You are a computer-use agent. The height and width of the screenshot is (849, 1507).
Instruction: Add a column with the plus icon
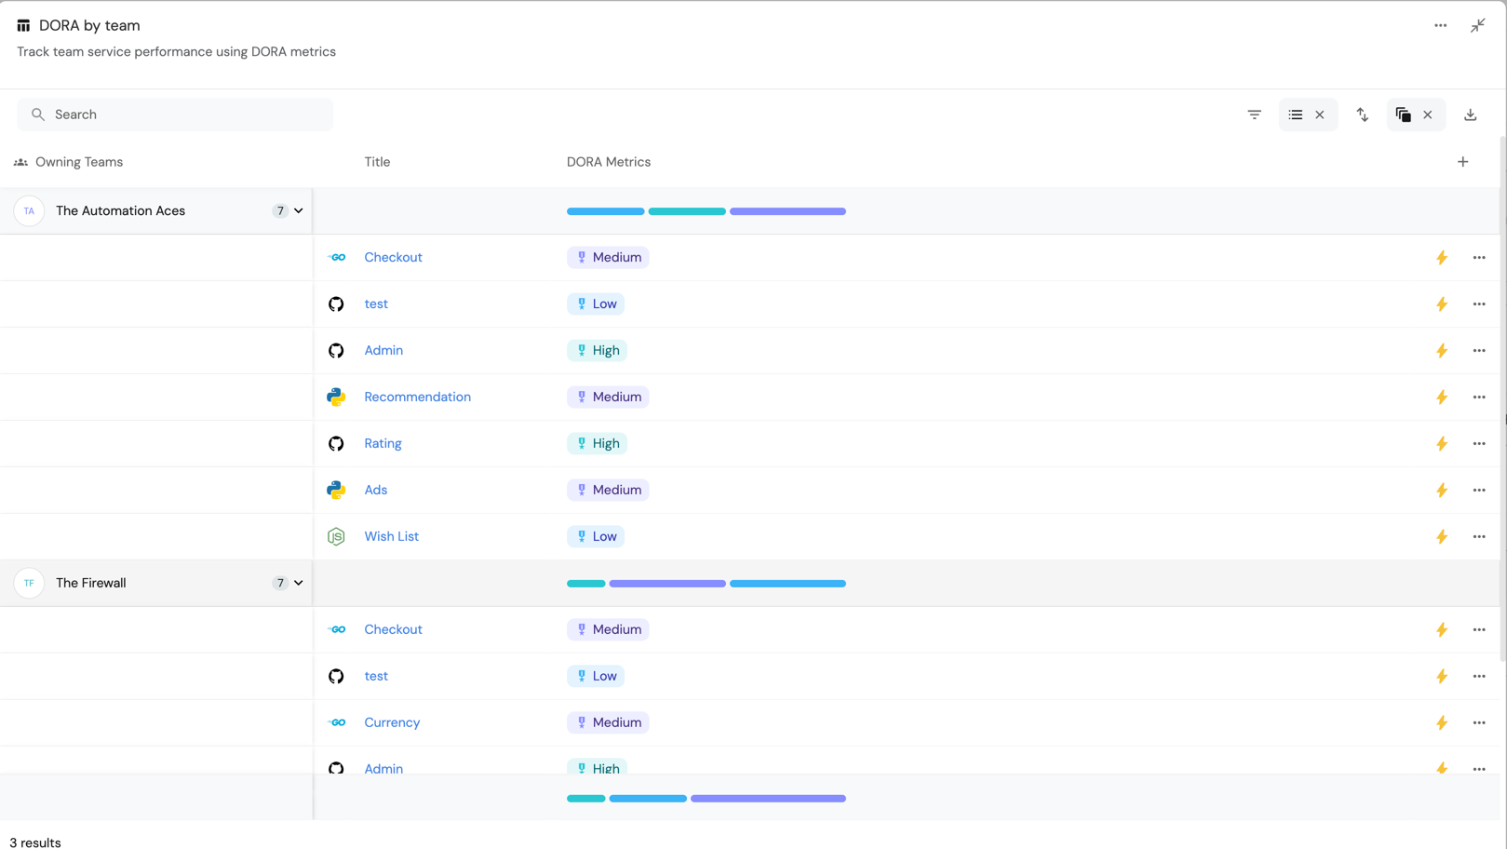pyautogui.click(x=1462, y=162)
